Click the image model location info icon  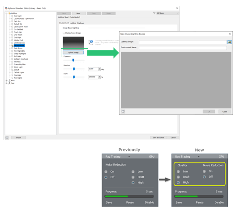(x=91, y=42)
